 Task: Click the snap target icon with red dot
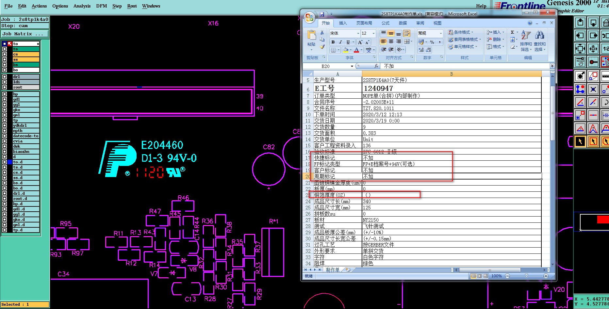[593, 61]
